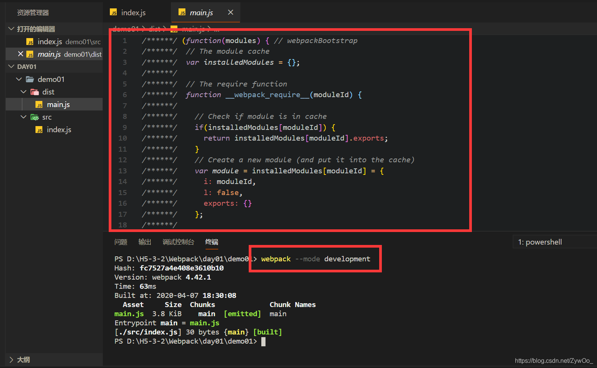Open the 调试控制台 debug console tab
Screen dimensions: 597x368
[178, 242]
